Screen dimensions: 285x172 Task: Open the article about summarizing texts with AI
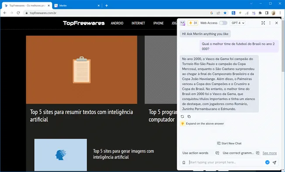click(x=82, y=116)
